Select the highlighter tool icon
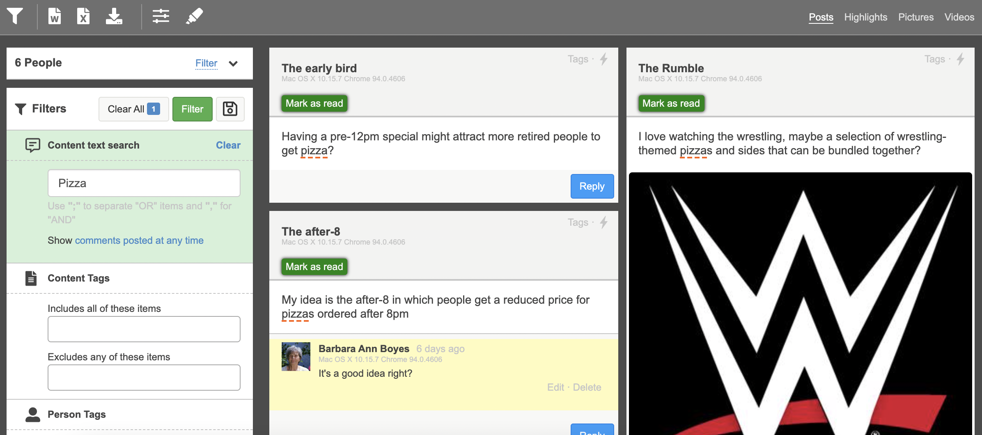Viewport: 982px width, 435px height. 194,16
